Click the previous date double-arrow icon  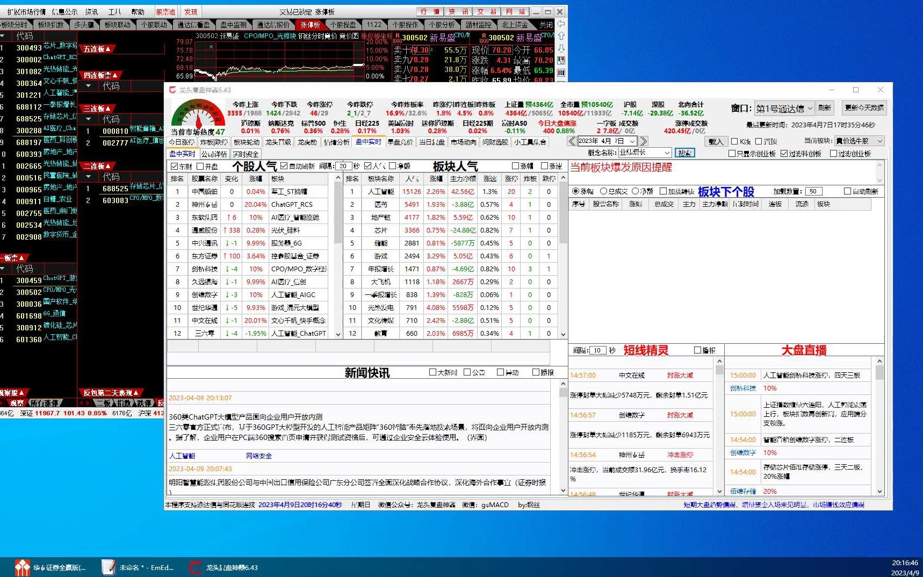coord(572,141)
